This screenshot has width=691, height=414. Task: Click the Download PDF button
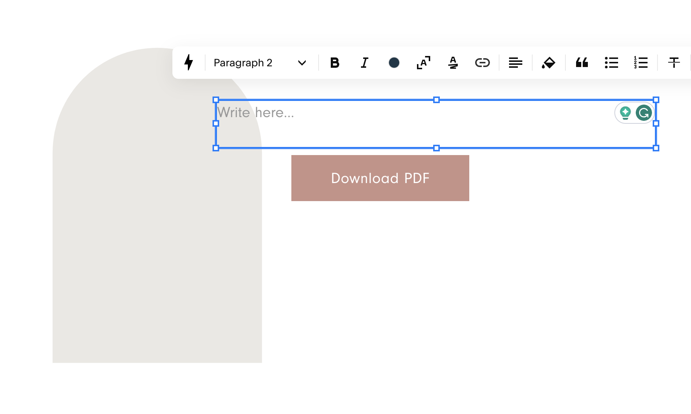click(380, 178)
